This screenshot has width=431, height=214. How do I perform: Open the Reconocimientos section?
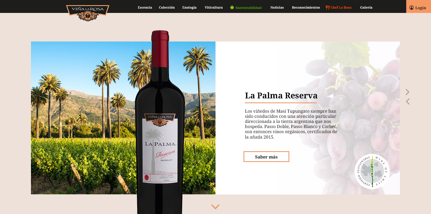click(306, 8)
